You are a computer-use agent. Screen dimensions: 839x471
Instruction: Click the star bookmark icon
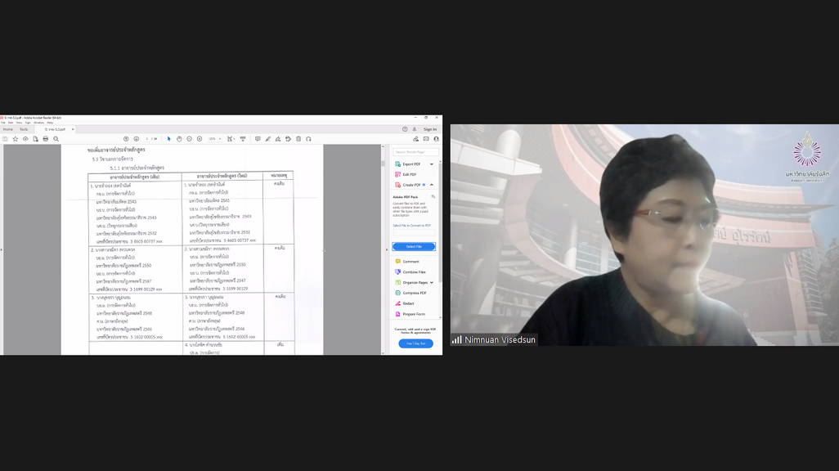(x=15, y=139)
